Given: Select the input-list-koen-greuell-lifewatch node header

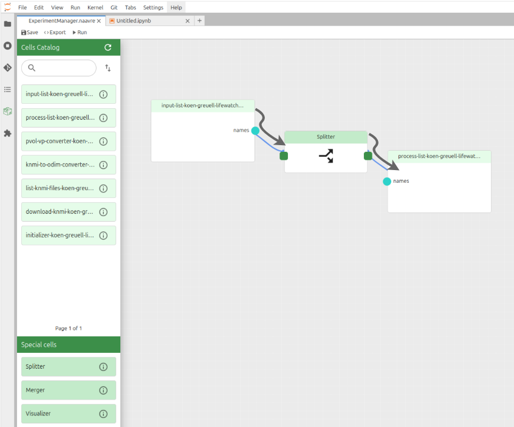Looking at the screenshot, I should (203, 106).
